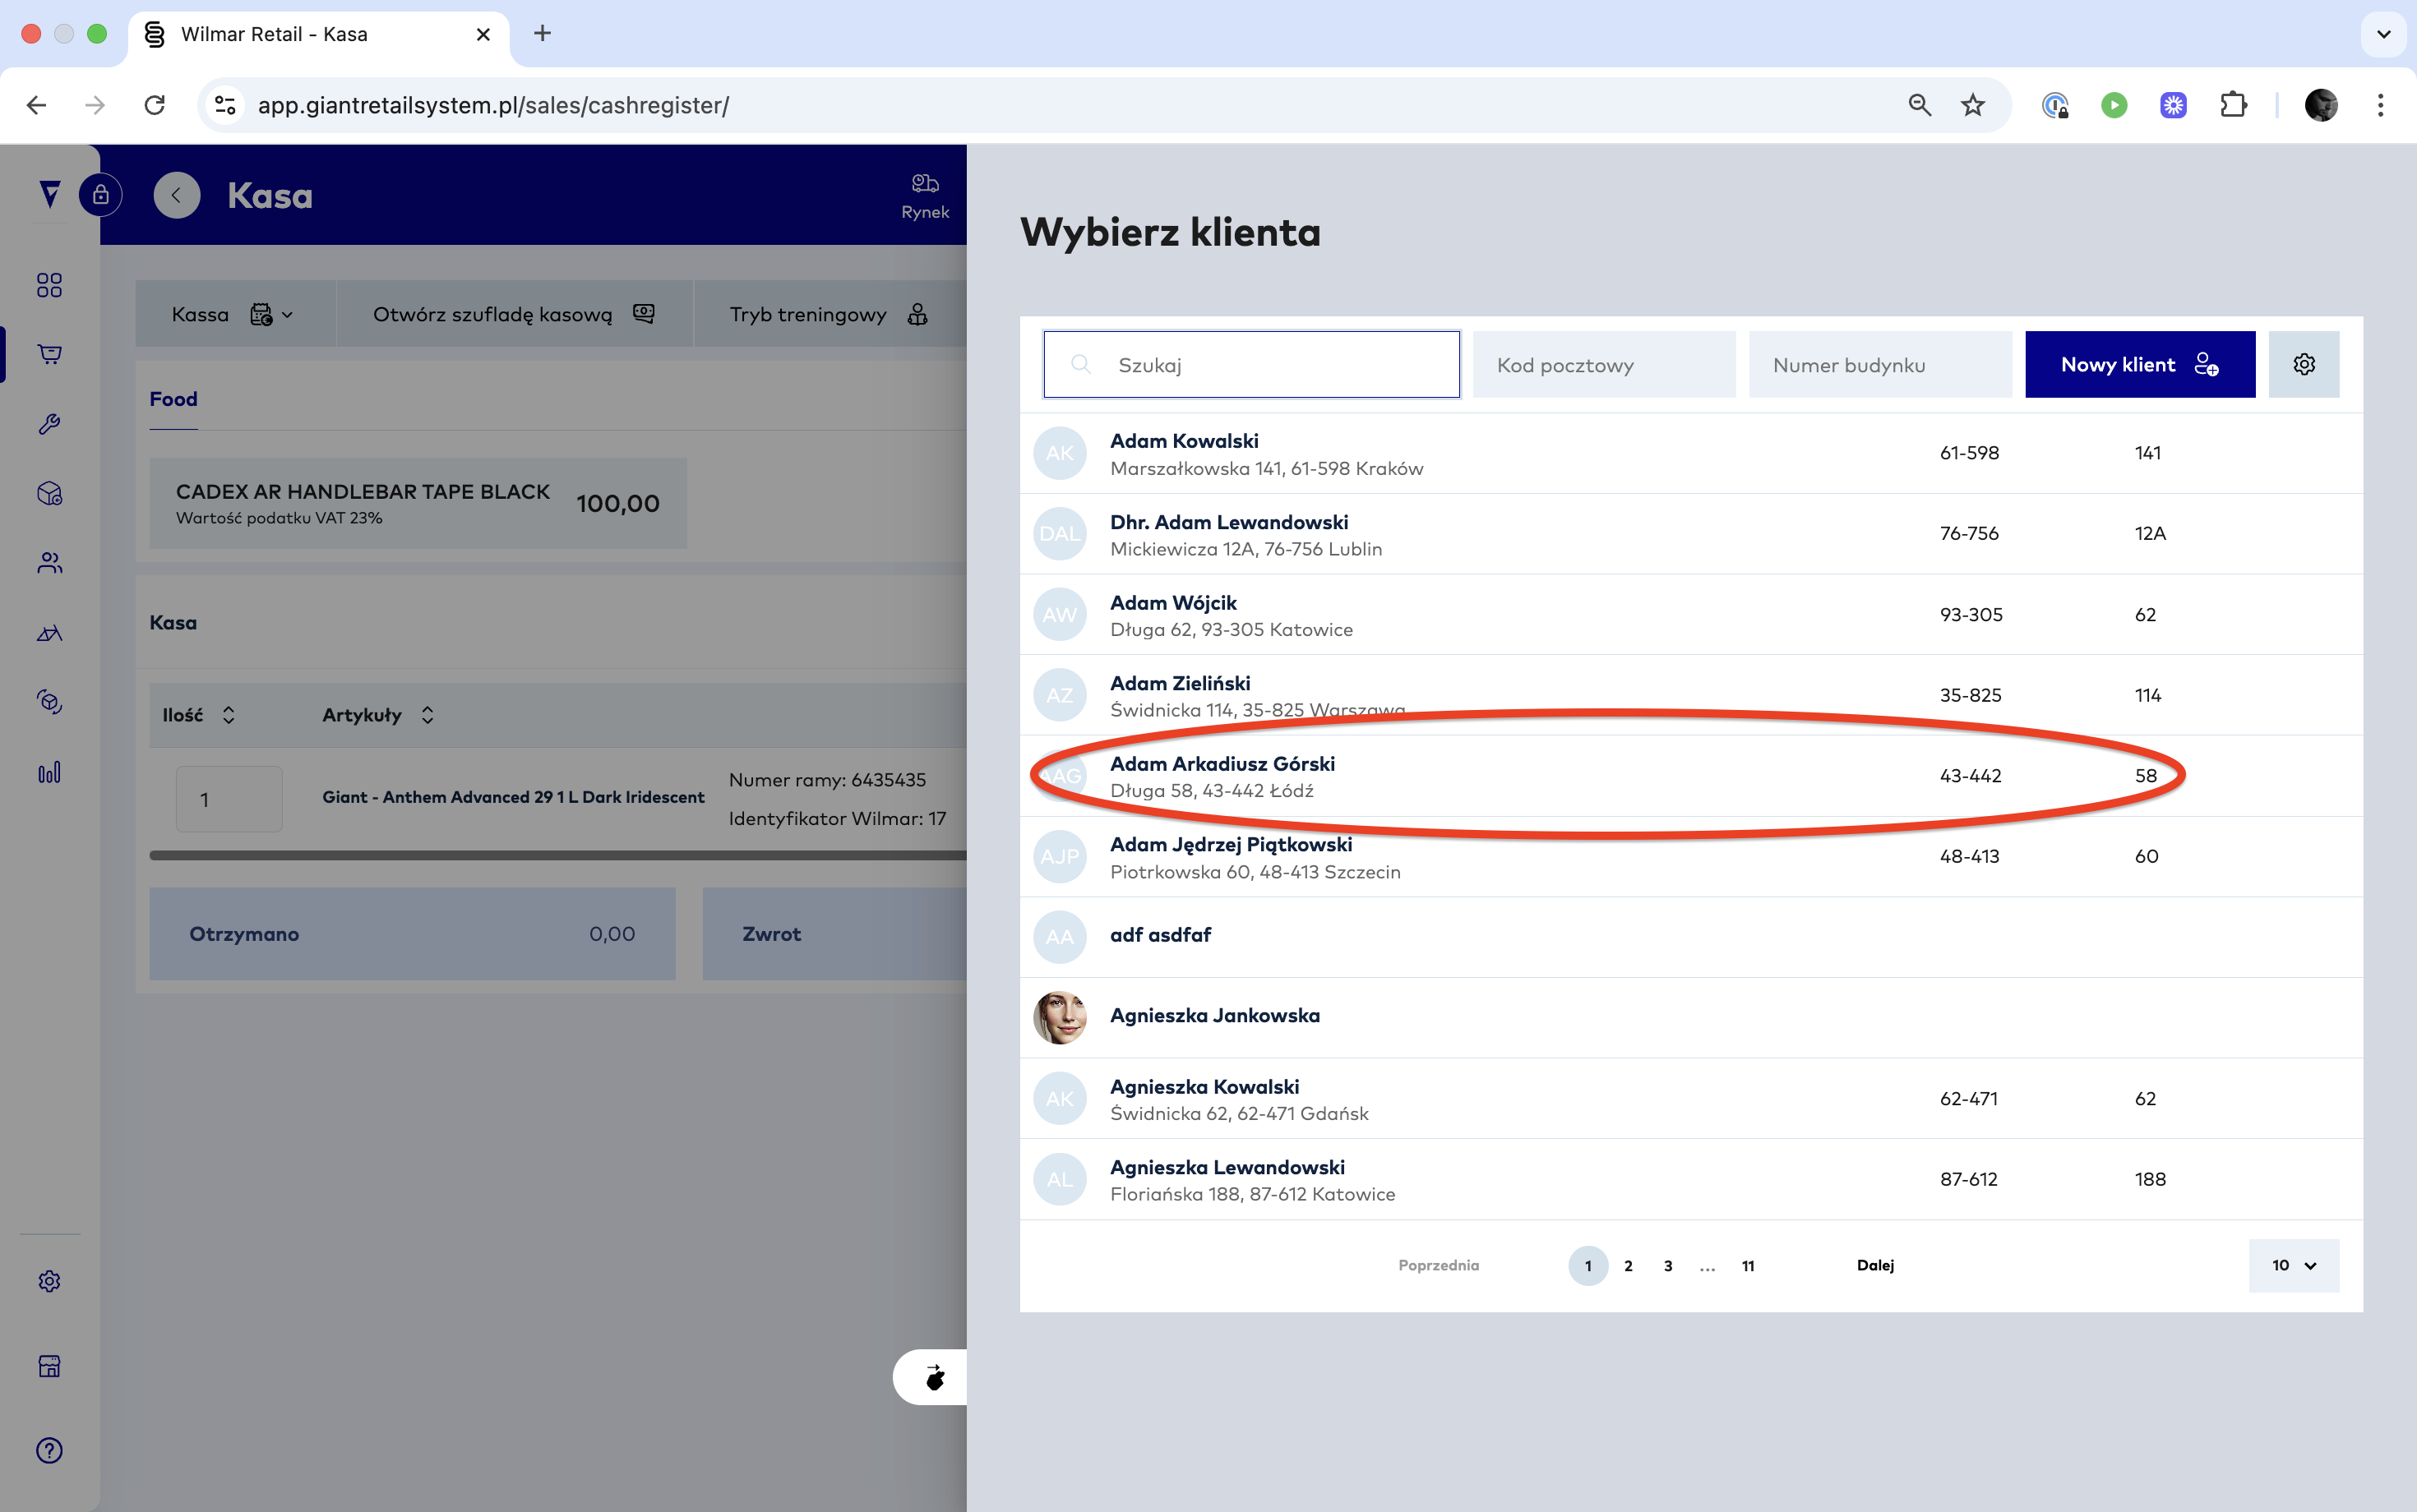Click the Nowy klient button
The width and height of the screenshot is (2417, 1512).
coord(2139,364)
